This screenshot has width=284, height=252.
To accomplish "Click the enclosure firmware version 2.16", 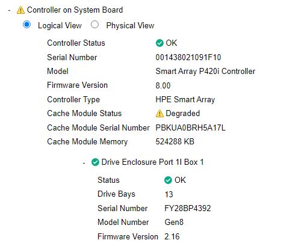I will (x=172, y=236).
